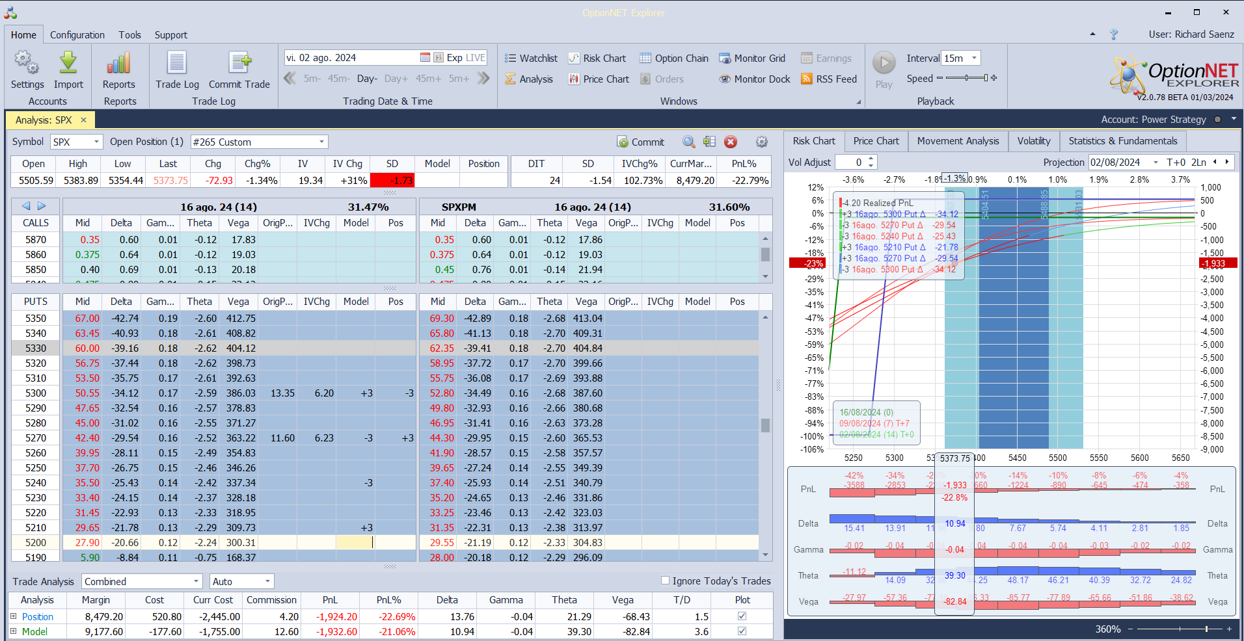Screen dimensions: 1244x641
Task: Click the Commit button
Action: (641, 142)
